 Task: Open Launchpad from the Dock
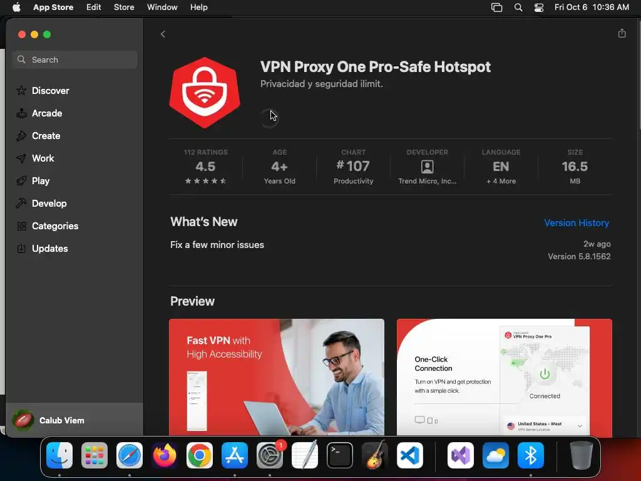pos(95,455)
